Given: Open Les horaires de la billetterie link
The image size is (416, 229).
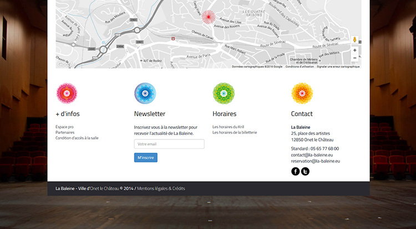Looking at the screenshot, I should pyautogui.click(x=235, y=133).
